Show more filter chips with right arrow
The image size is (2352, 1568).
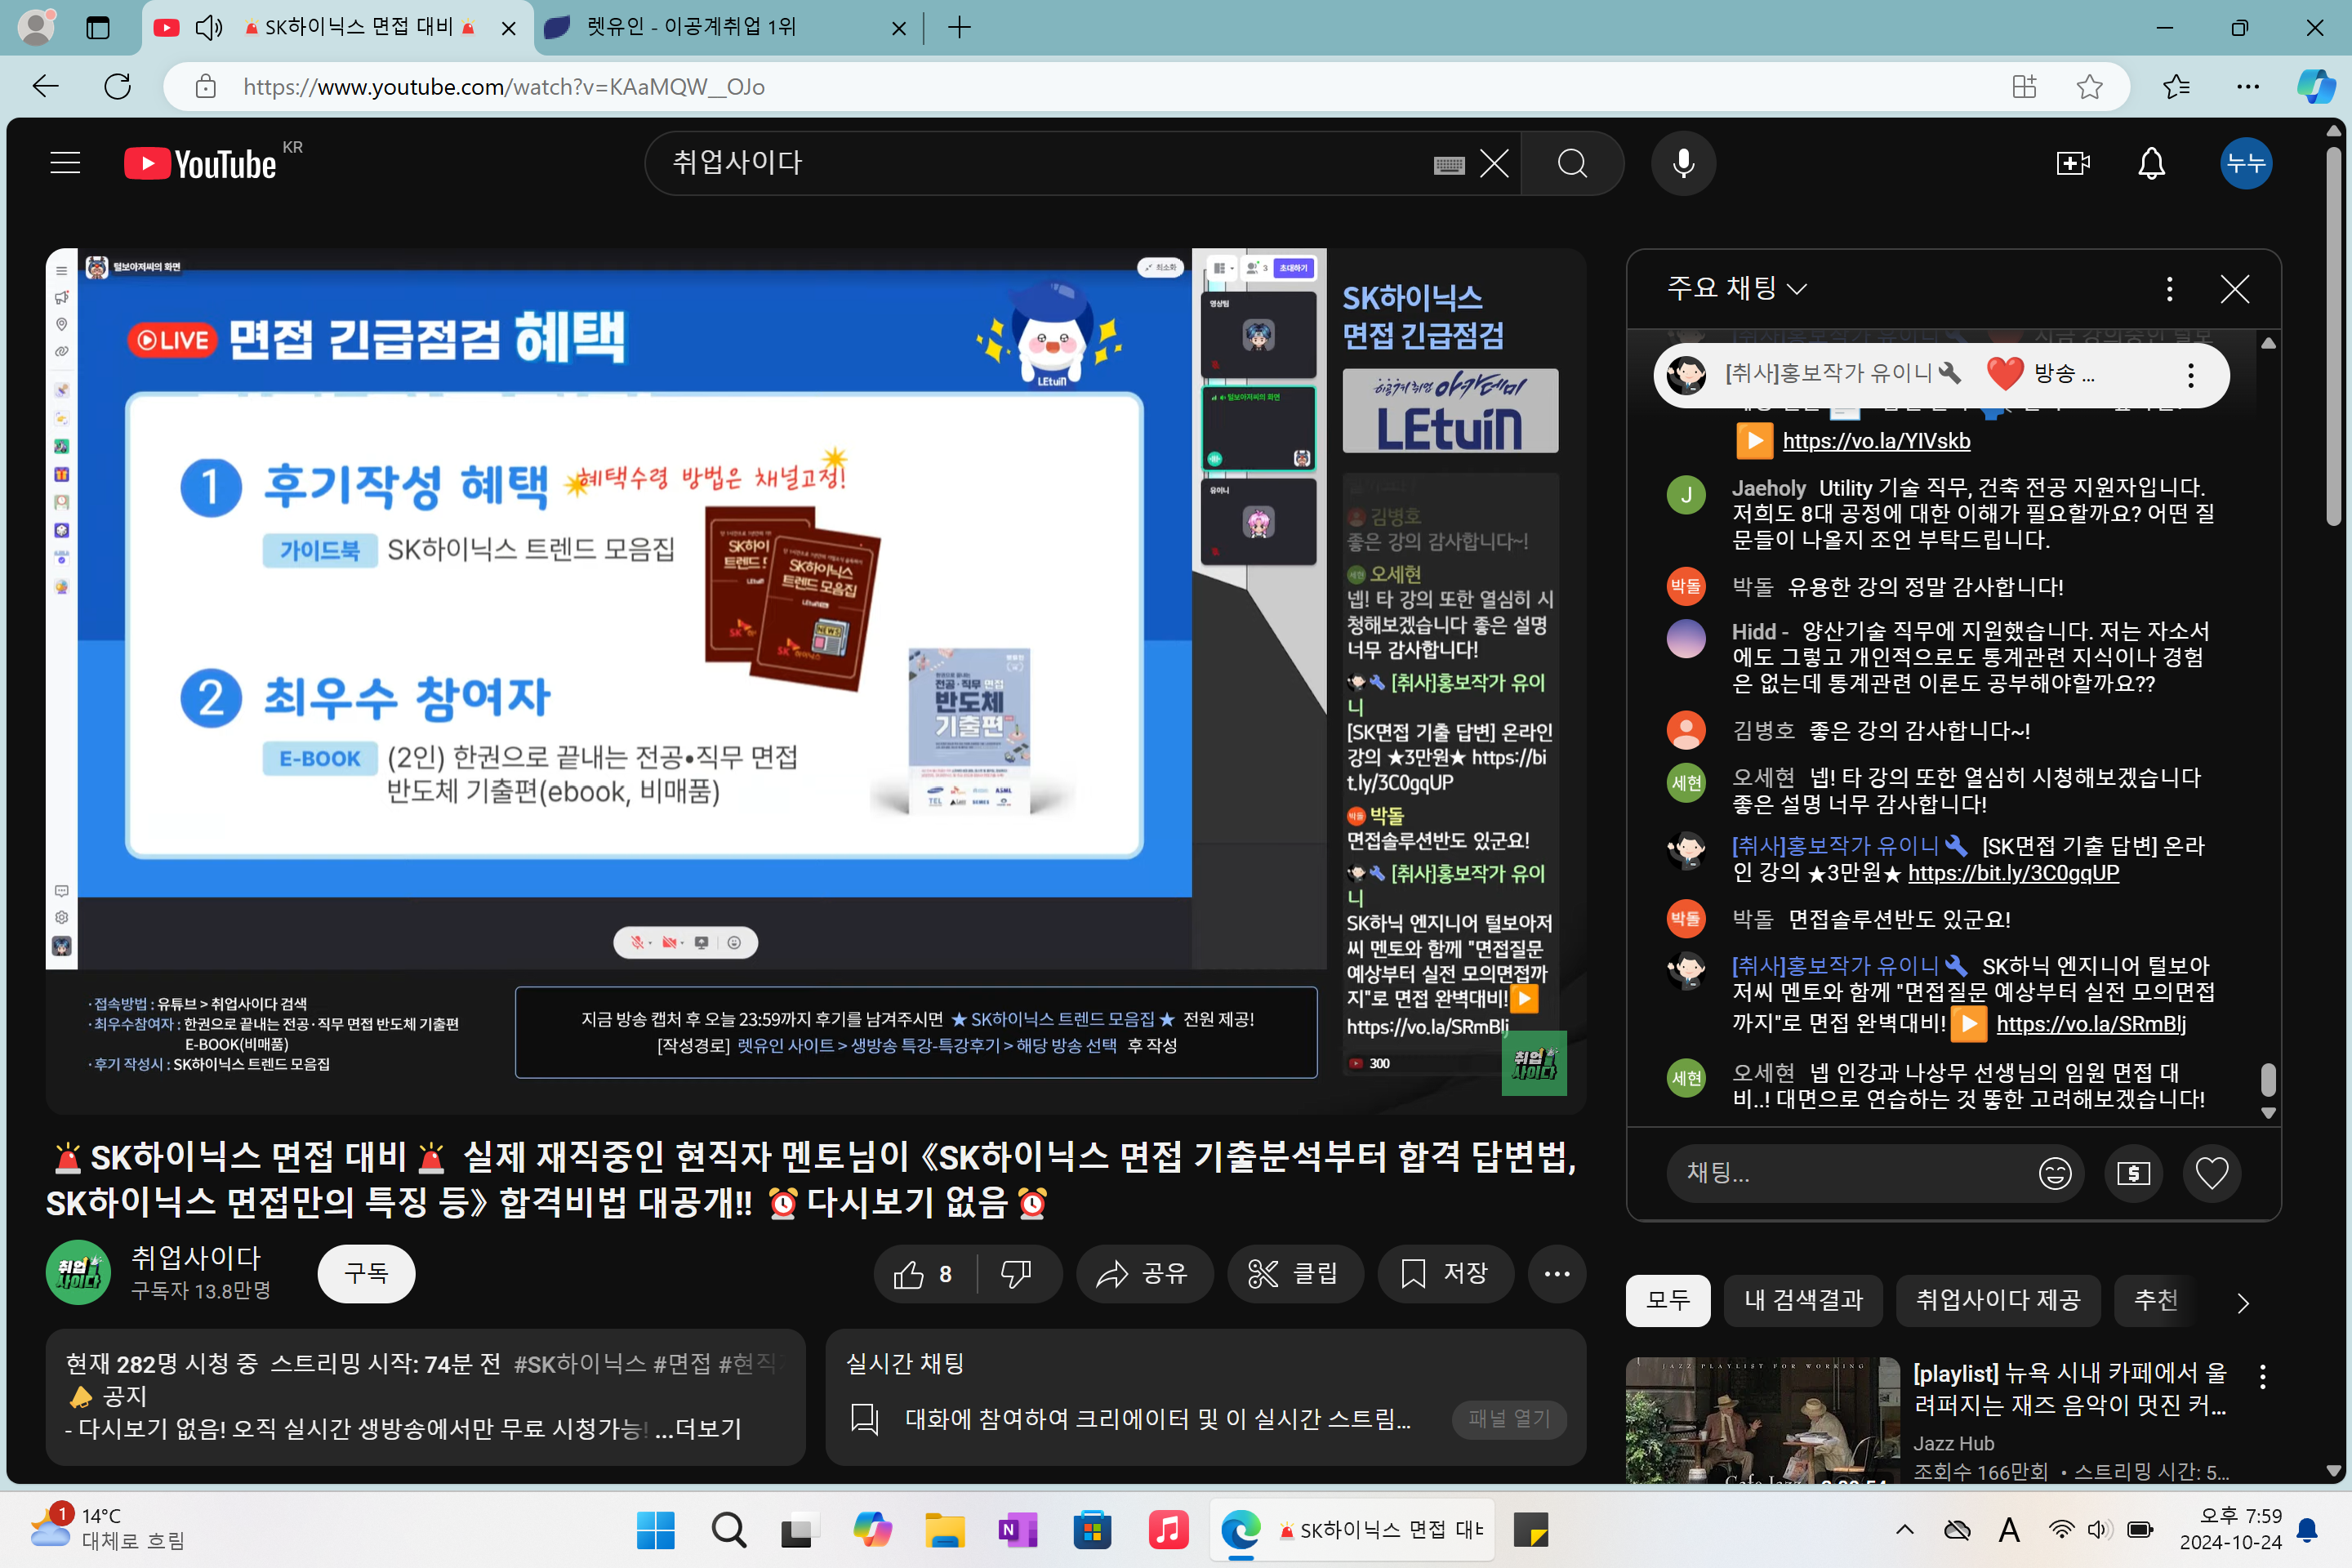pos(2242,1302)
